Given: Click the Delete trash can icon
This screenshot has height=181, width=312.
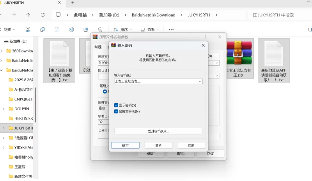Looking at the screenshot, I should tap(100, 29).
